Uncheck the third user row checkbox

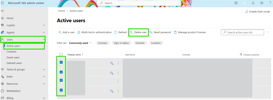[61, 80]
